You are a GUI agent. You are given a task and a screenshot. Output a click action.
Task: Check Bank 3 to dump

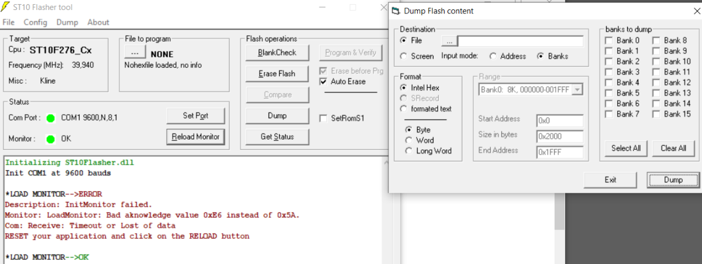pyautogui.click(x=608, y=72)
